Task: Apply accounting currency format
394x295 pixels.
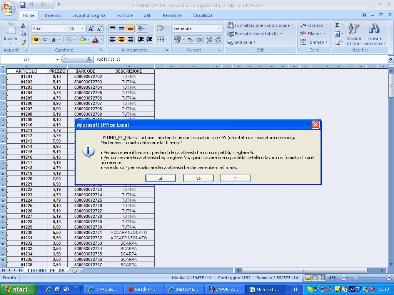Action: (177, 40)
